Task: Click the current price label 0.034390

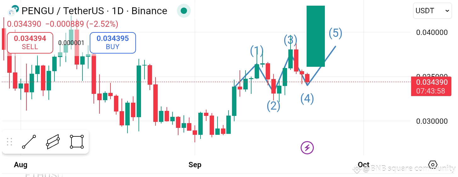Action: click(x=431, y=82)
